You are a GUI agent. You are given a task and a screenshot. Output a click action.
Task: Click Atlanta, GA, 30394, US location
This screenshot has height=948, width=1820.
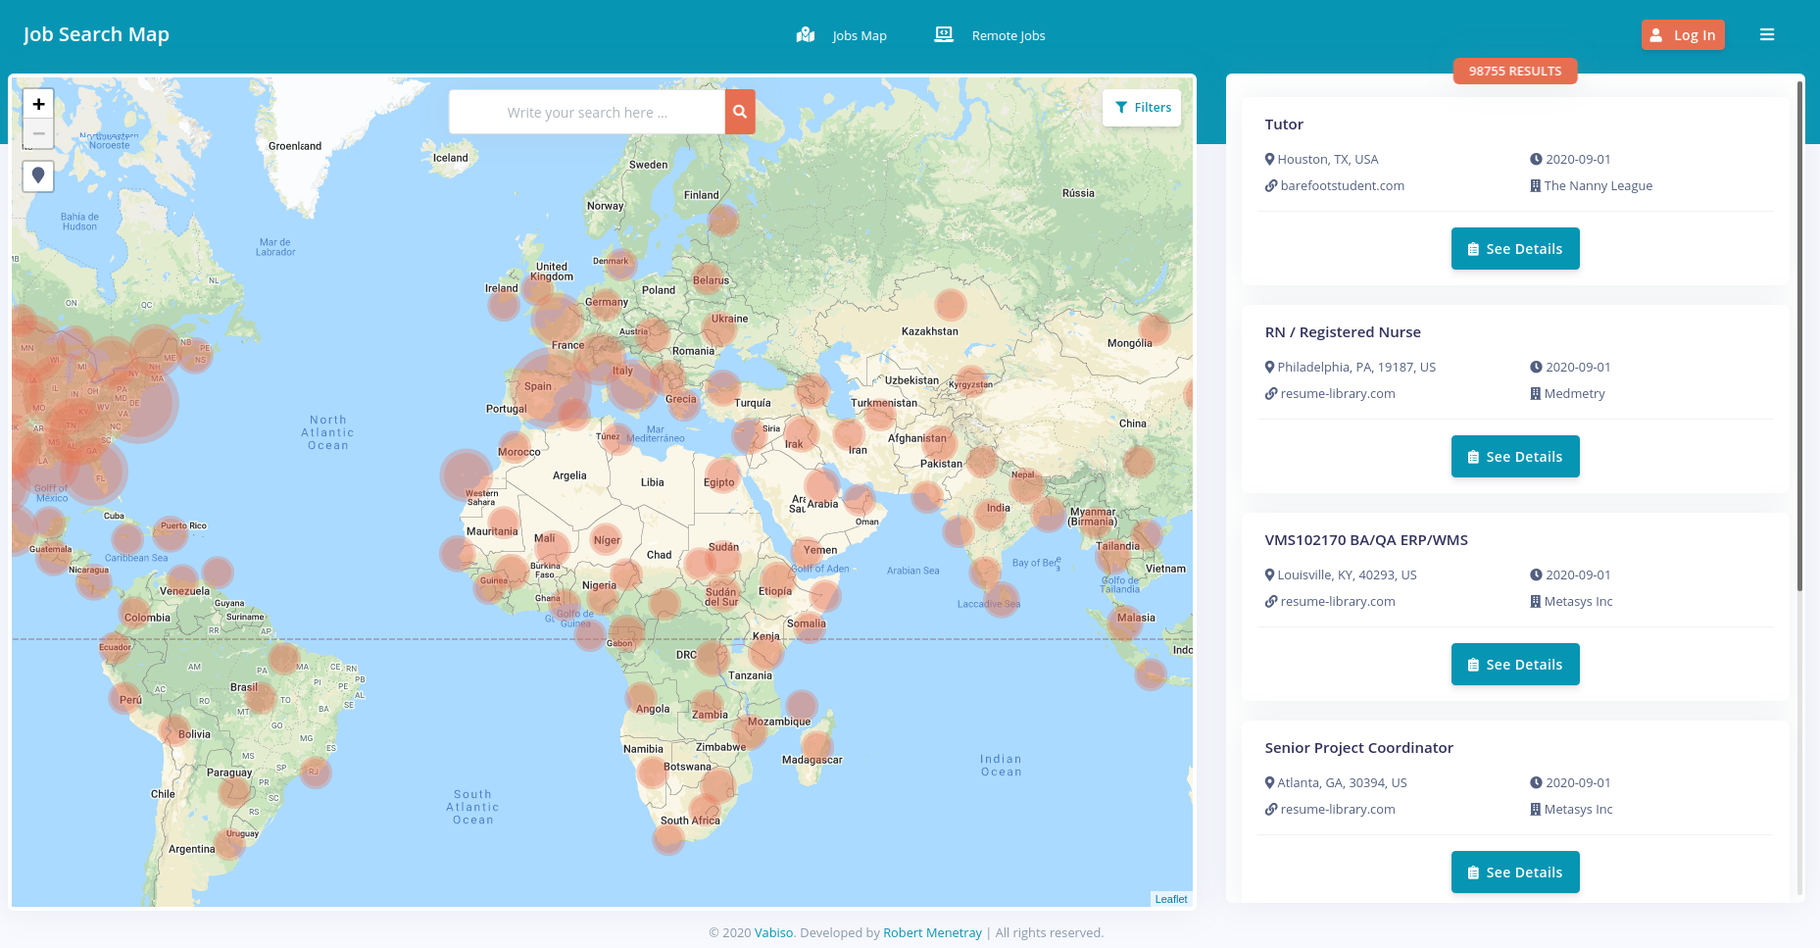pyautogui.click(x=1342, y=782)
